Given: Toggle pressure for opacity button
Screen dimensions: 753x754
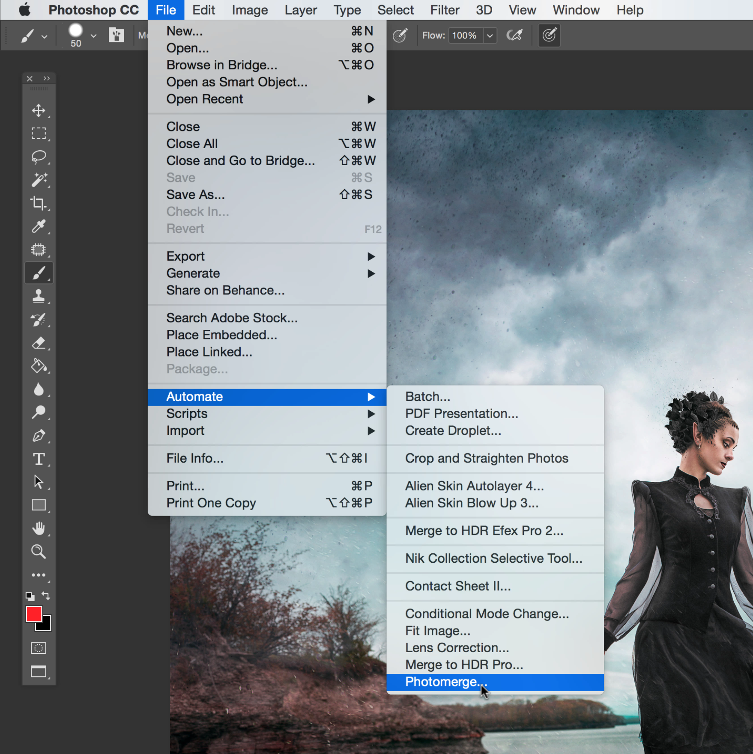Looking at the screenshot, I should point(400,35).
